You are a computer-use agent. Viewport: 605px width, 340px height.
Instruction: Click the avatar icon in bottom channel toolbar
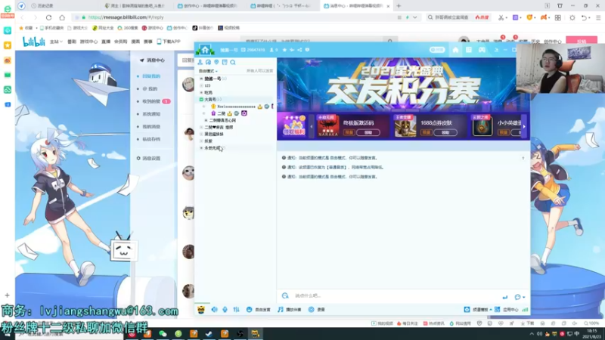tap(201, 310)
